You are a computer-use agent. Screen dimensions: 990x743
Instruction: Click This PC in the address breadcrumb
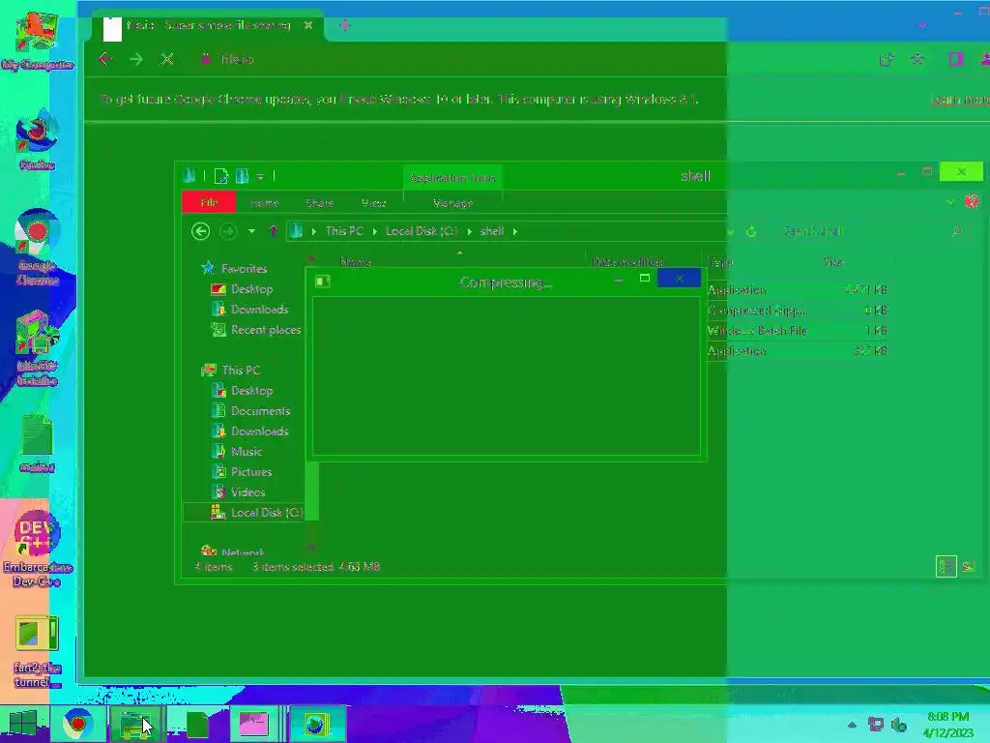(344, 231)
